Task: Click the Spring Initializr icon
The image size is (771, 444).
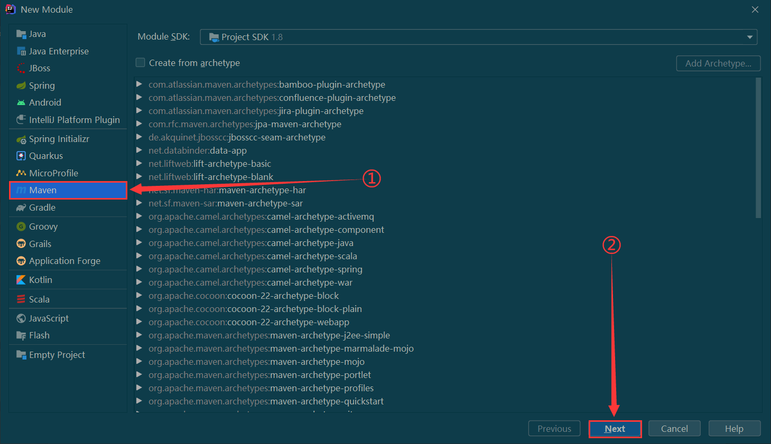Action: (21, 139)
